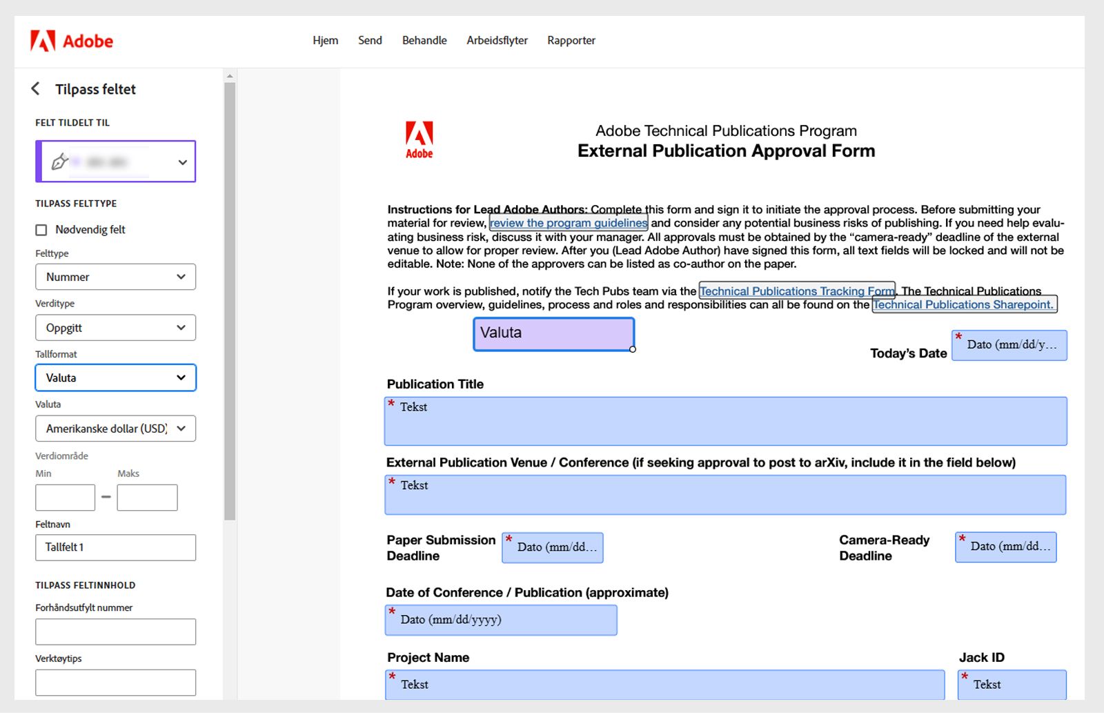Click the red Adobe logo on the form
The width and height of the screenshot is (1104, 713).
tap(419, 139)
